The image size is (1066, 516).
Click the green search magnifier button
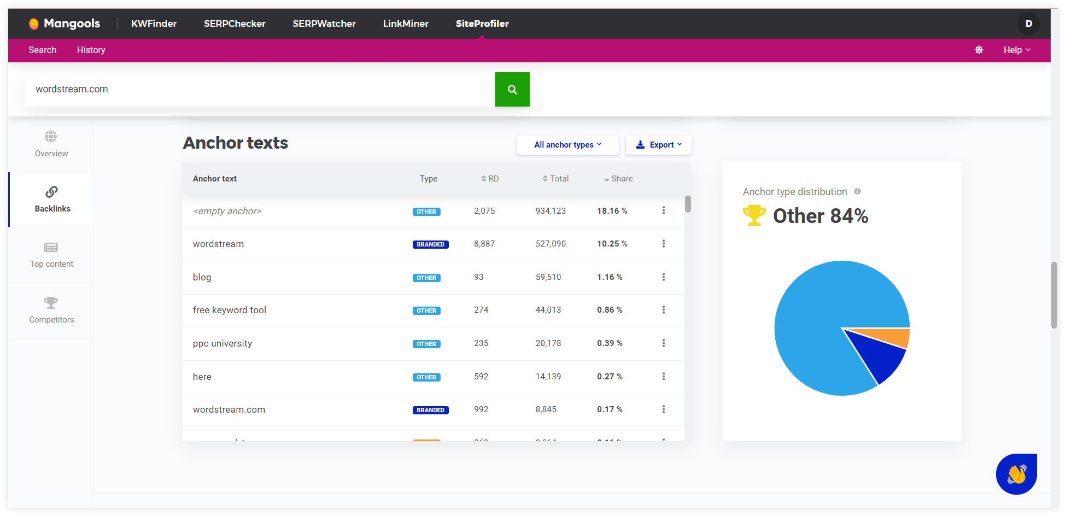click(x=512, y=89)
